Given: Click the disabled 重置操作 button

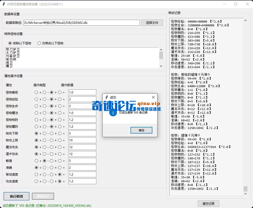Looking at the screenshot, I should pyautogui.click(x=43, y=196).
